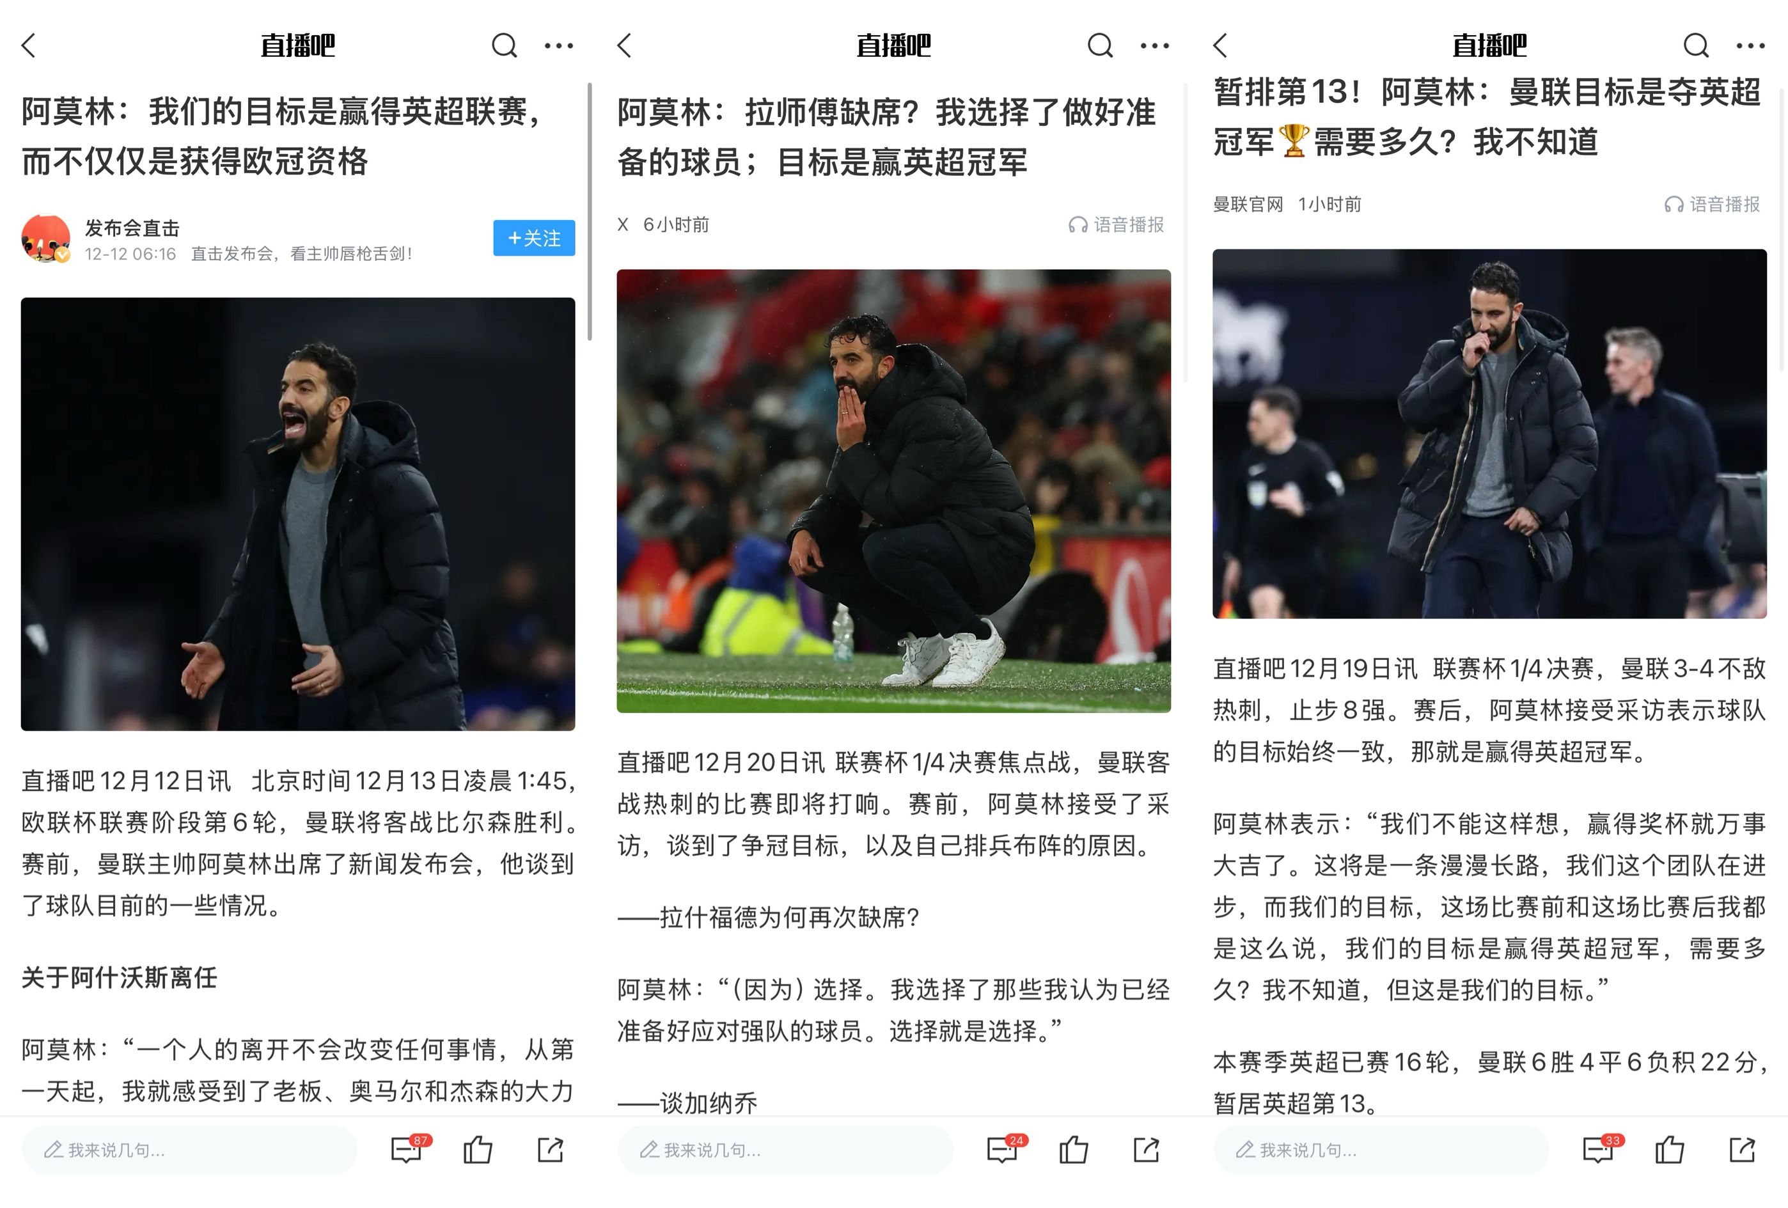Click the comment field in the left panel

[189, 1150]
